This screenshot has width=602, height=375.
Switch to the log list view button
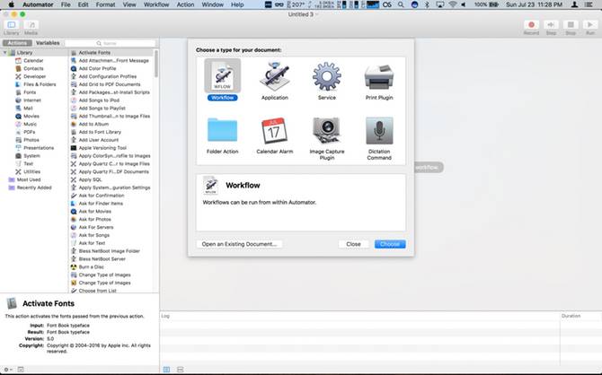point(166,370)
